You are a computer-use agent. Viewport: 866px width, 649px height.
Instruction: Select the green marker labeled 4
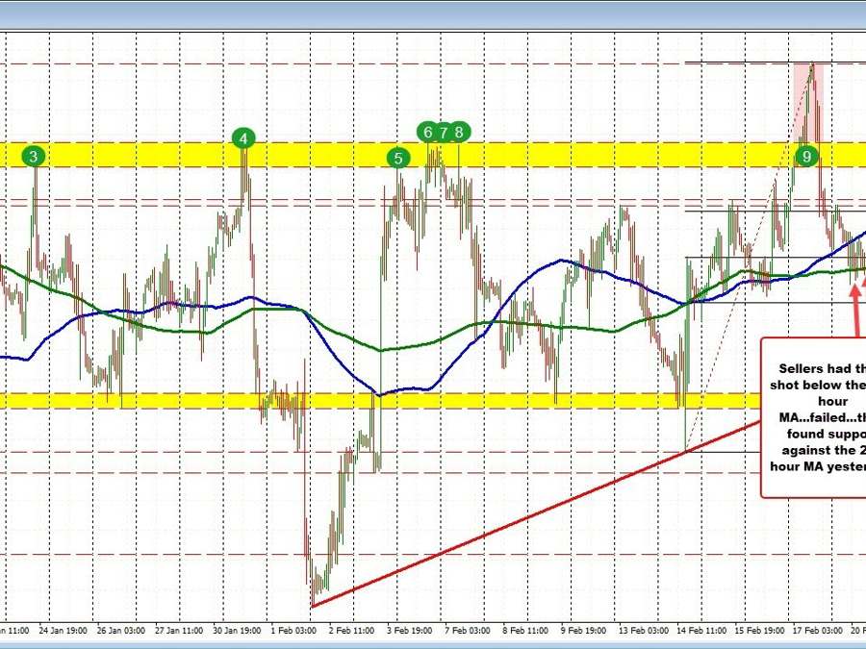244,138
